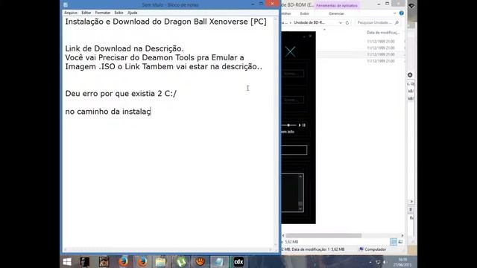The width and height of the screenshot is (477, 268).
Task: Sort by Data de modificação column
Action: (383, 33)
